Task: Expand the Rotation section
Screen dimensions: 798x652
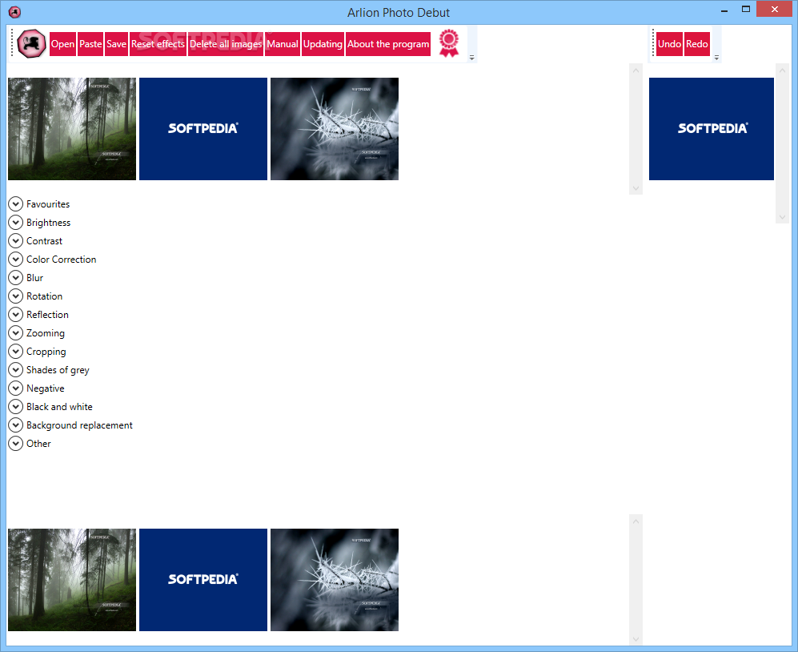Action: [16, 296]
